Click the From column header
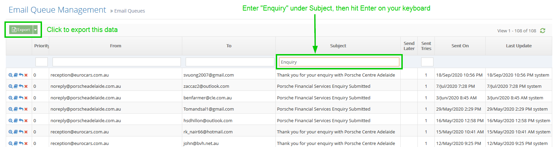Image resolution: width=557 pixels, height=147 pixels. [x=115, y=46]
